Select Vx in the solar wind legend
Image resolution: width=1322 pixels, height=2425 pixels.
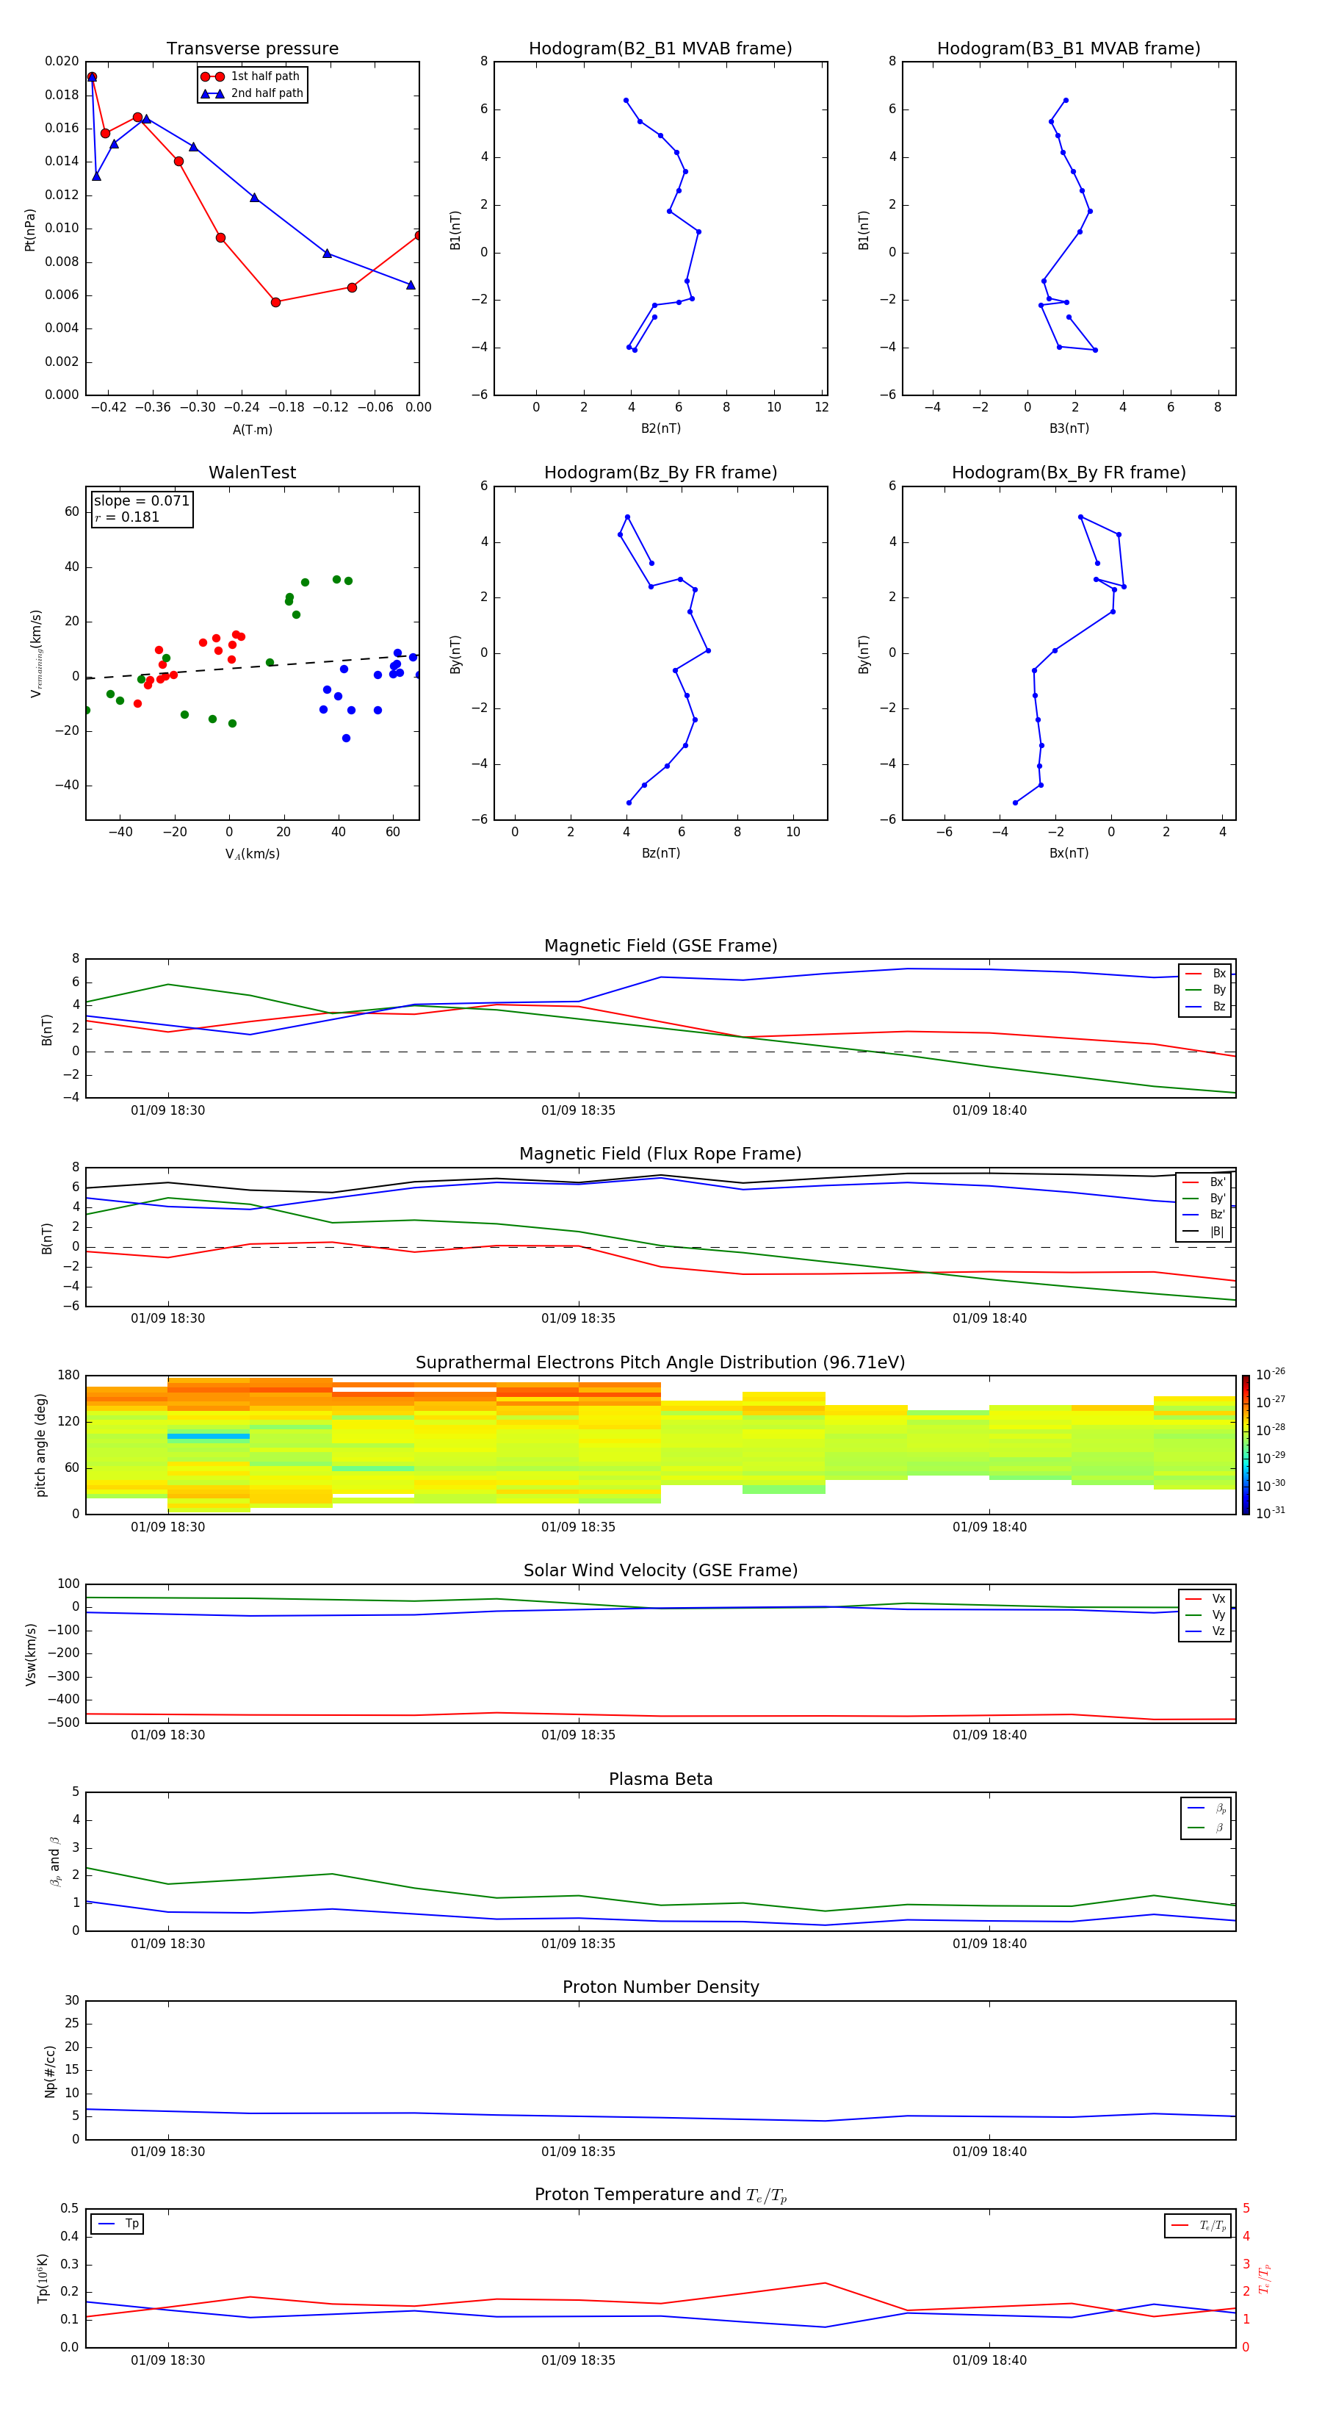[x=1206, y=1598]
